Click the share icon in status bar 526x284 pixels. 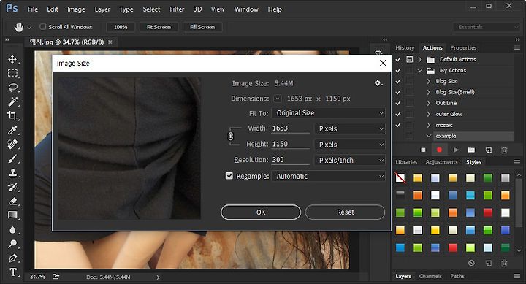coord(56,277)
